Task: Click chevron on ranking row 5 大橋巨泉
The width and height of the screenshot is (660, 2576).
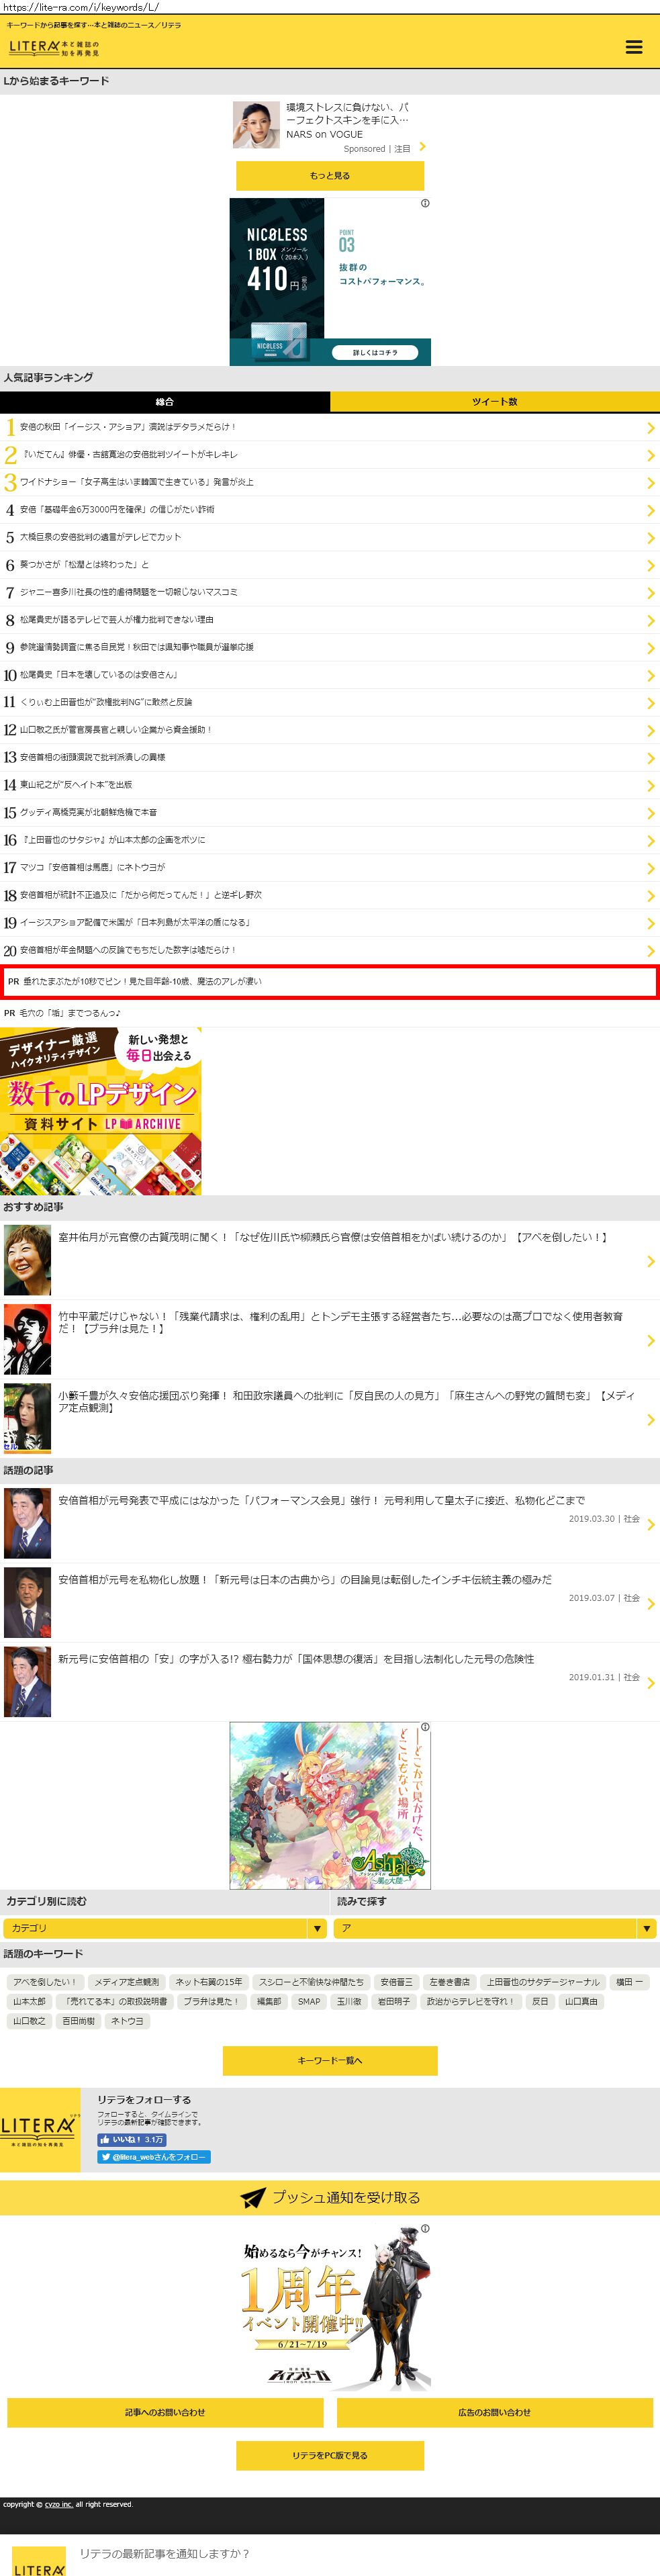Action: (x=651, y=538)
